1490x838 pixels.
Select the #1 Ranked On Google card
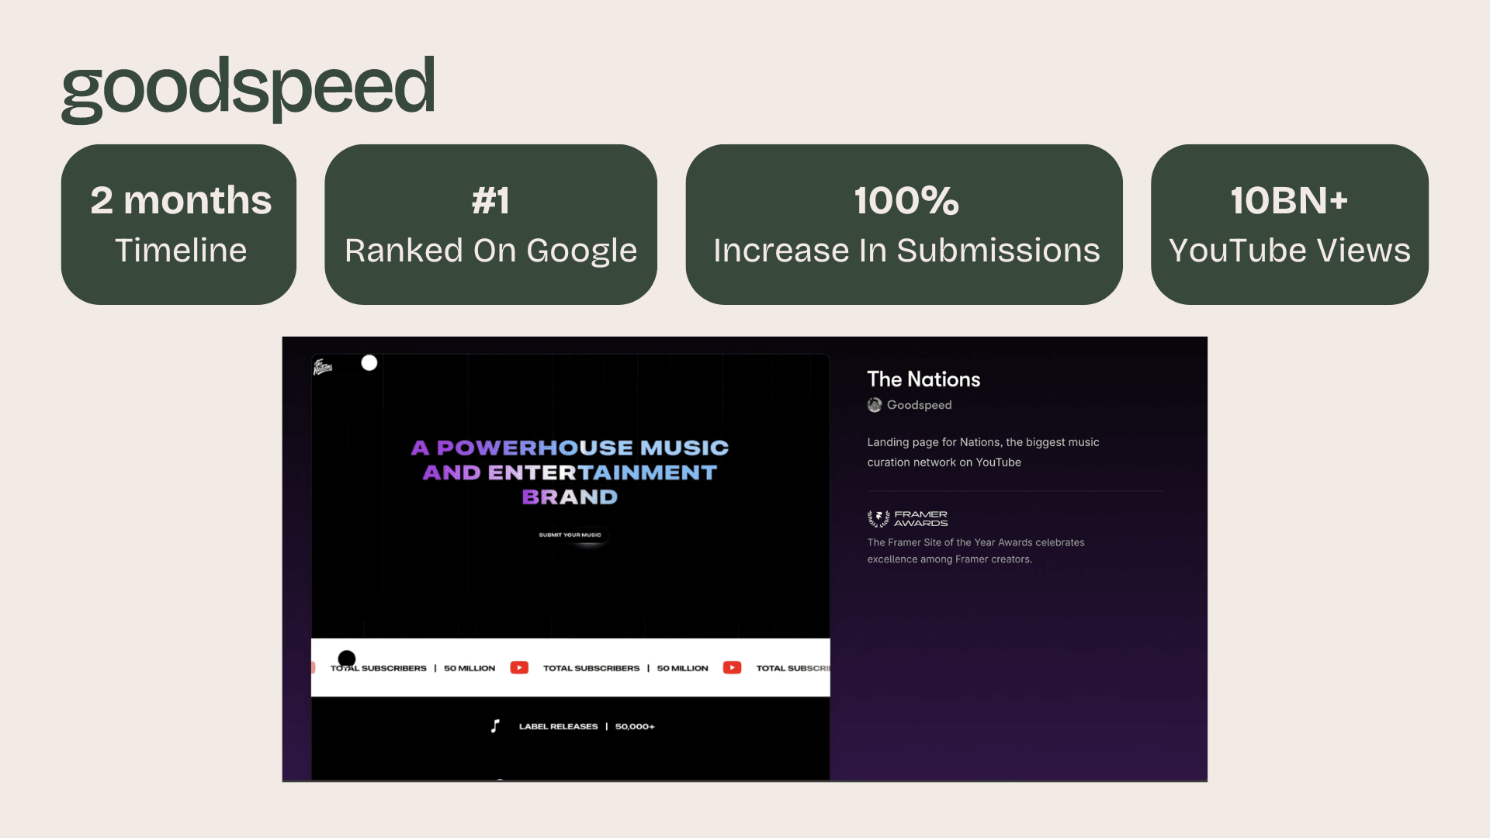coord(490,224)
